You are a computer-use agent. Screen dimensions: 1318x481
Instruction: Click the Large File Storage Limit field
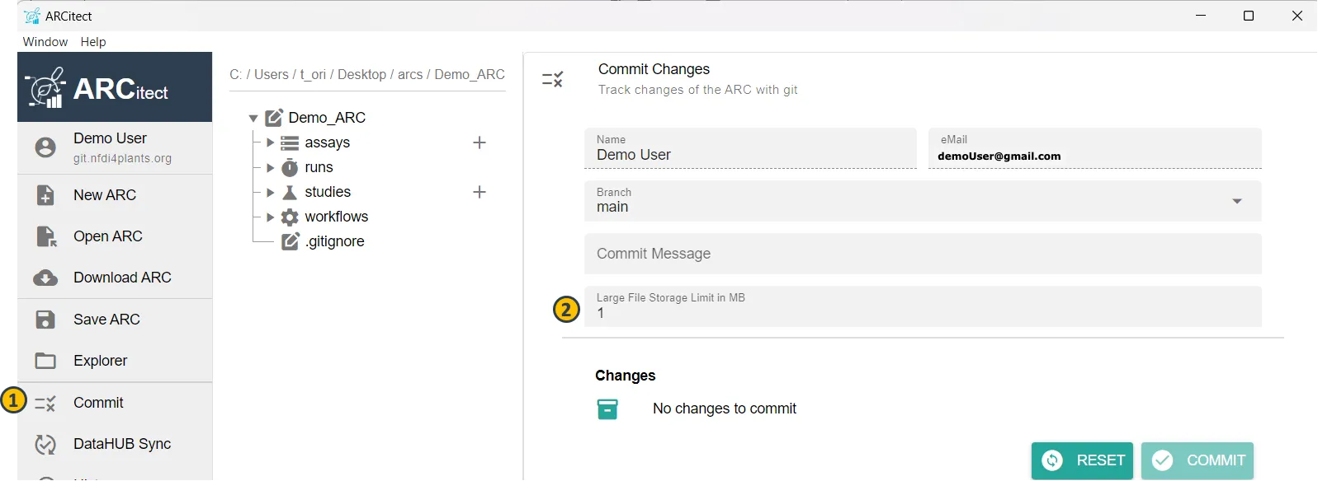(x=922, y=307)
